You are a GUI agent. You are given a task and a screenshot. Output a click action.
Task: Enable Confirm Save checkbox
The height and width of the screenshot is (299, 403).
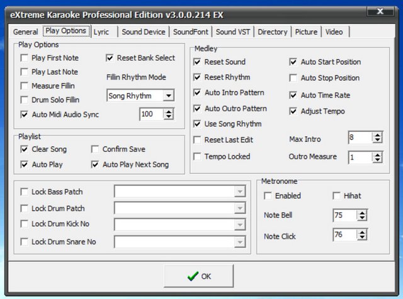pyautogui.click(x=95, y=149)
